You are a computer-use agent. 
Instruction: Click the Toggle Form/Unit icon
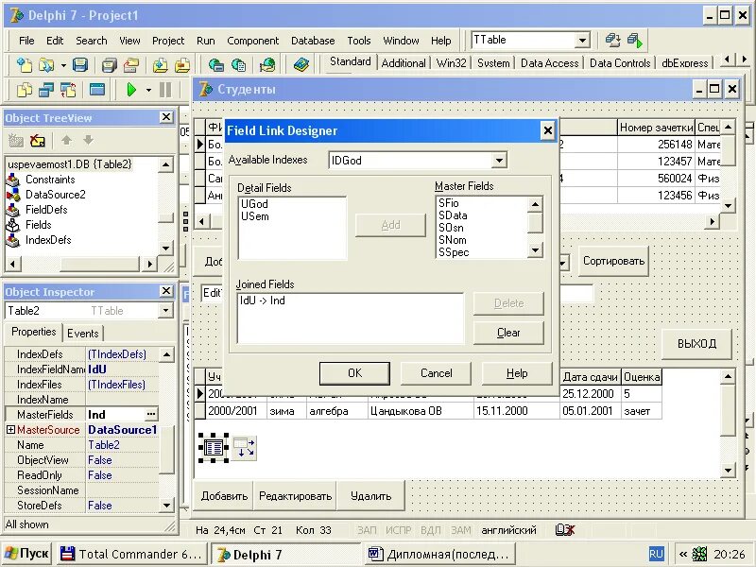(68, 90)
